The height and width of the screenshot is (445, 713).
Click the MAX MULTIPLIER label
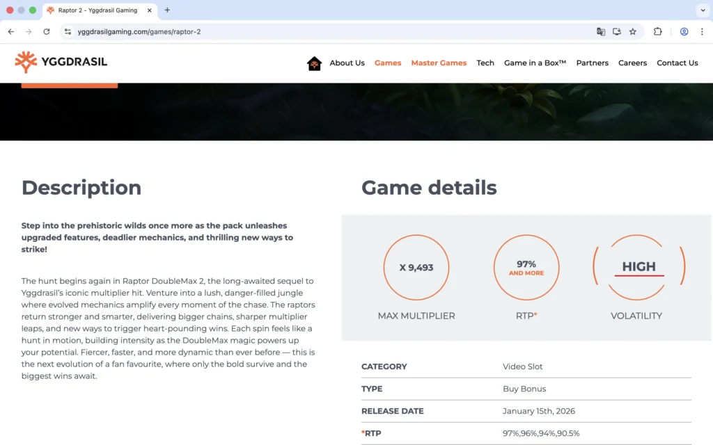click(x=416, y=316)
